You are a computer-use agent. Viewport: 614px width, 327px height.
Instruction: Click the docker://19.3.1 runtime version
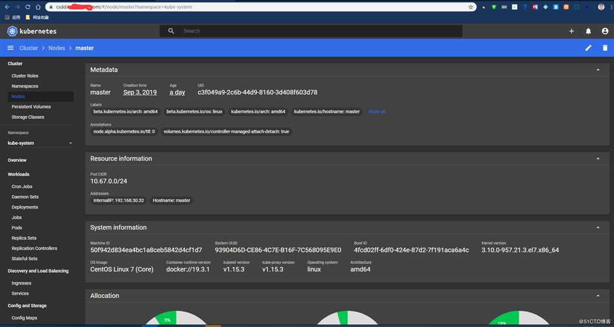[x=188, y=270]
